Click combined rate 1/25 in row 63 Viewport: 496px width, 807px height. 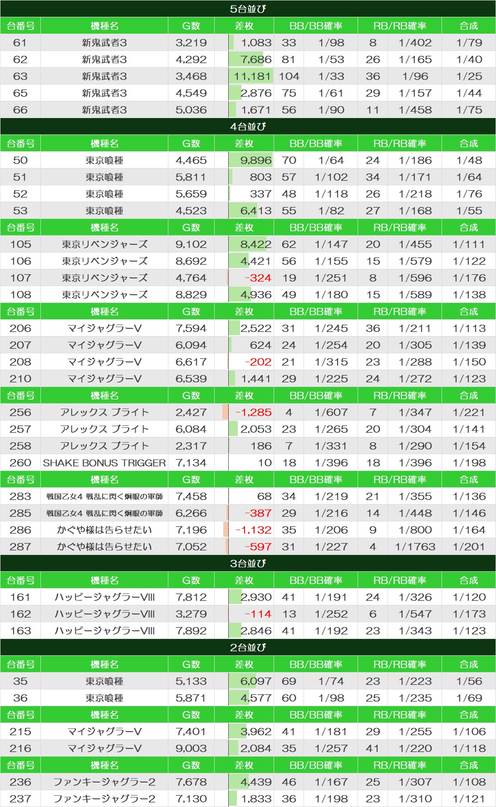pos(469,76)
